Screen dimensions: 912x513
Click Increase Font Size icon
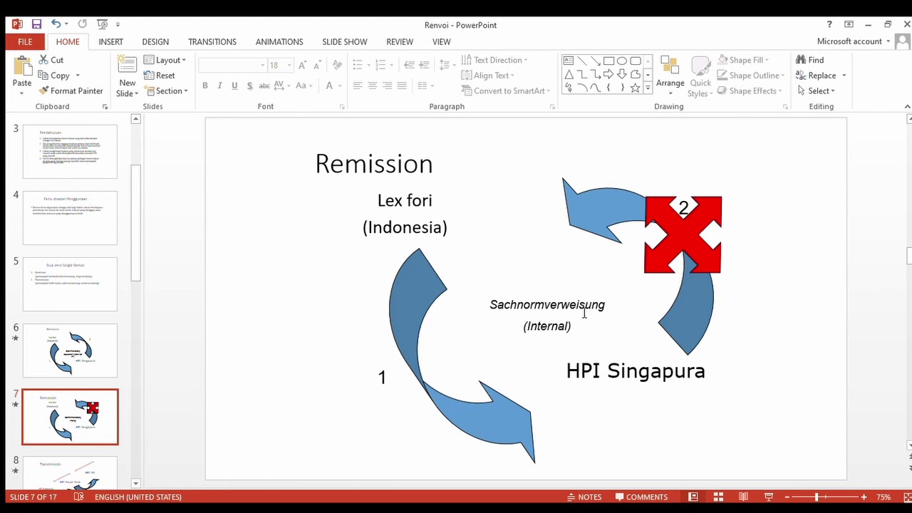pos(303,65)
